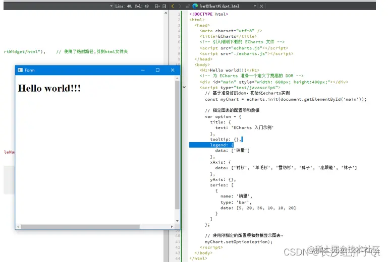Click the Line: 48, Col: 49 indicator
This screenshot has width=388, height=262.
click(132, 6)
